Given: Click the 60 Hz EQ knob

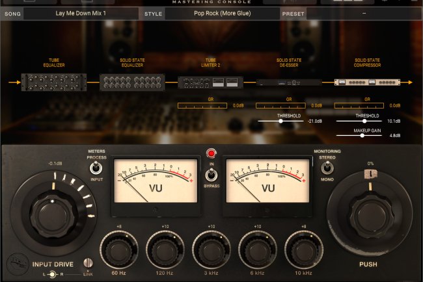Looking at the screenshot, I should [x=119, y=250].
